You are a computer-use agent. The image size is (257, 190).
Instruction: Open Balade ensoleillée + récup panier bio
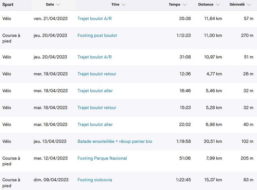115,141
